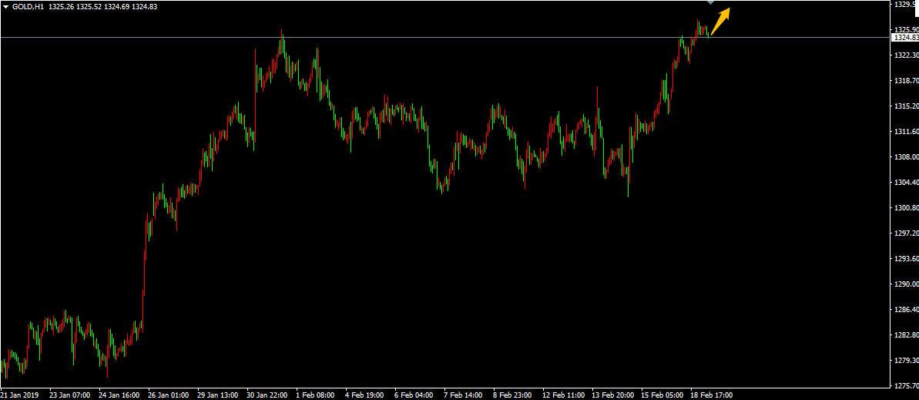The height and width of the screenshot is (400, 919).
Task: Click the 1311.60 price scale label
Action: [x=906, y=131]
